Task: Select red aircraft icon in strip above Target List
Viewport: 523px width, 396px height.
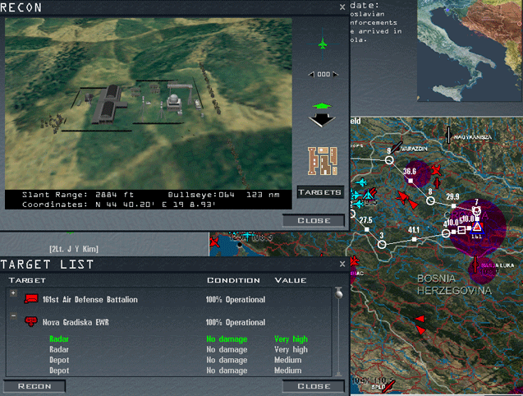Action: click(x=214, y=242)
